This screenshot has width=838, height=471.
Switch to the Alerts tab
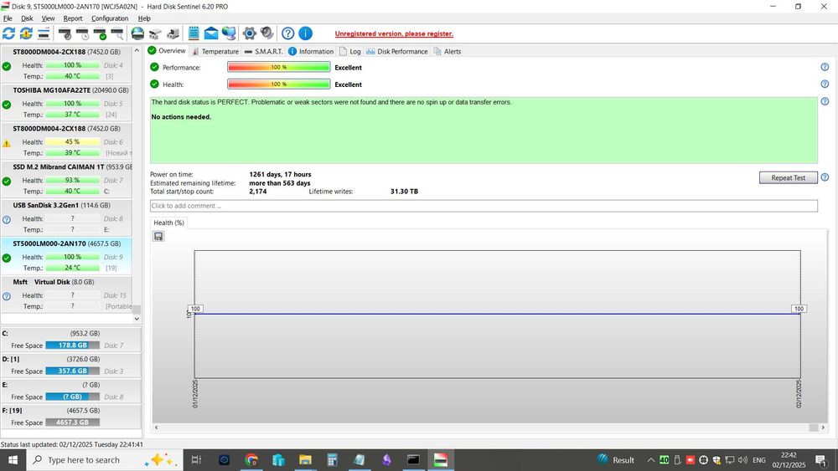tap(447, 51)
